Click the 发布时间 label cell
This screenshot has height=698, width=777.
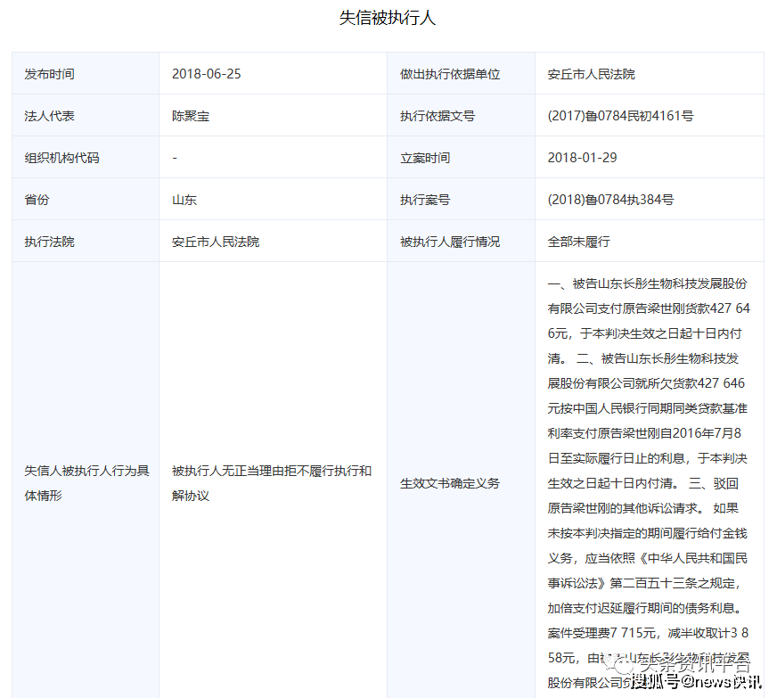(50, 74)
